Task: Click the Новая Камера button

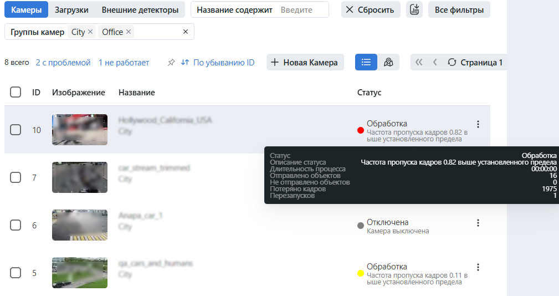Action: coord(305,62)
